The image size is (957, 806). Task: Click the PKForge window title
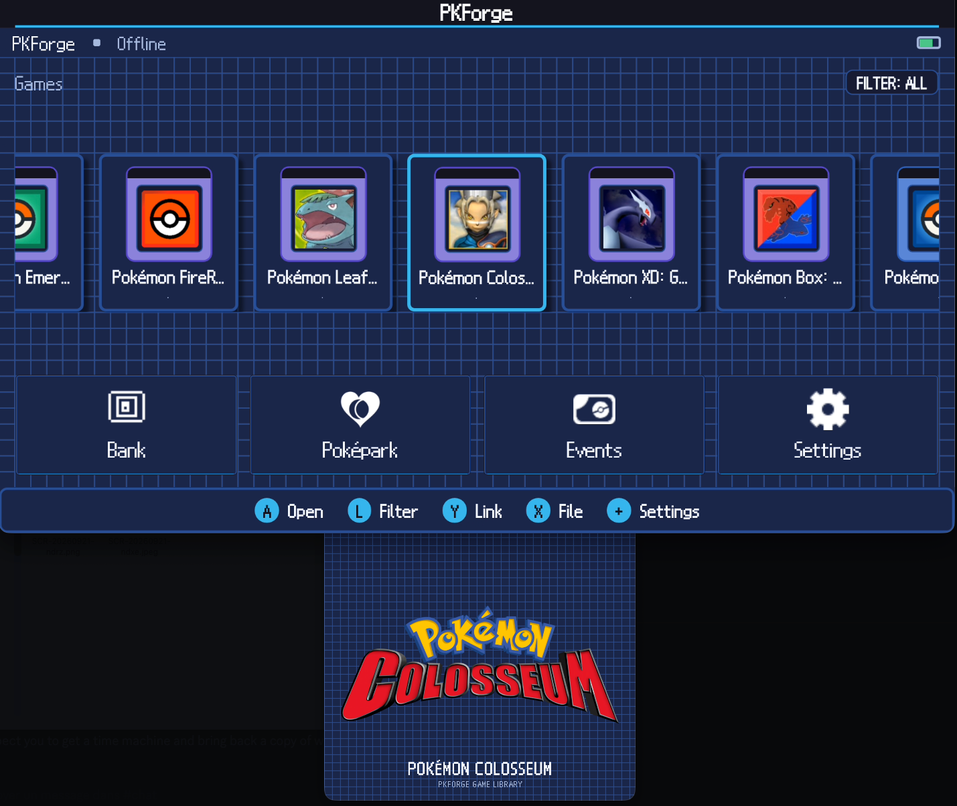coord(476,13)
